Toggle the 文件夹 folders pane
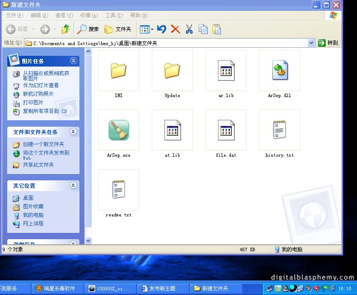Screen dimensions: 357x295 118,29
